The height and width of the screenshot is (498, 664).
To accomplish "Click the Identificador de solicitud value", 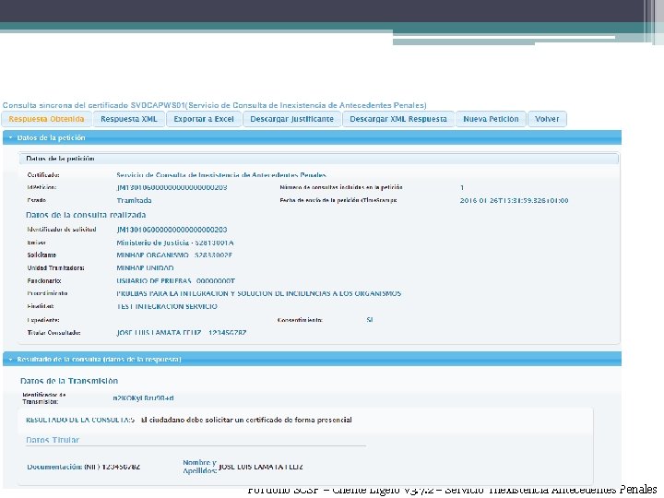I will pos(172,230).
